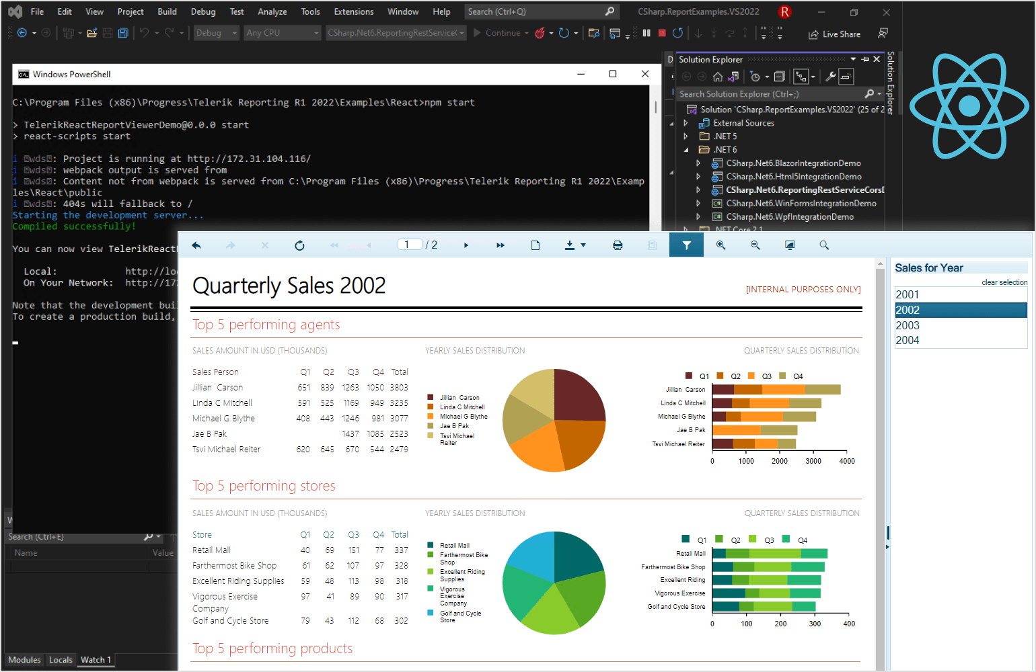Expand CSharp.Net6.WpfIntegrationDemo project

pyautogui.click(x=698, y=217)
